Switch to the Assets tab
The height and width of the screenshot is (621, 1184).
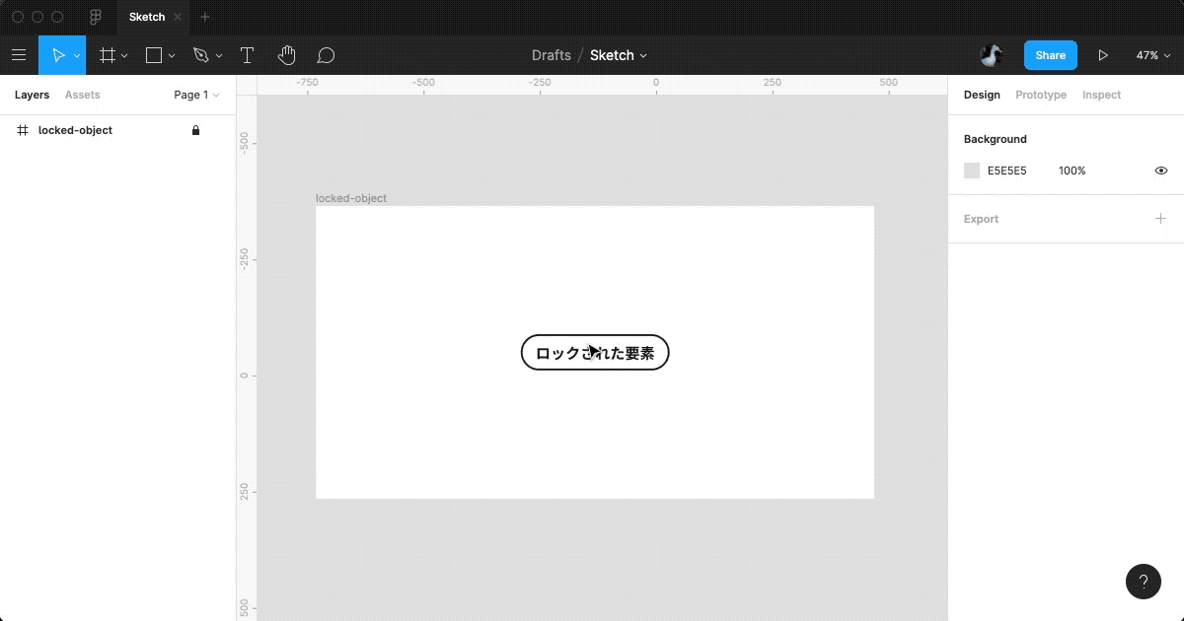(x=82, y=95)
